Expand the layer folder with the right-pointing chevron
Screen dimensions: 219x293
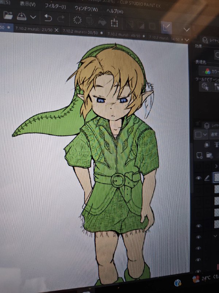click(216, 166)
